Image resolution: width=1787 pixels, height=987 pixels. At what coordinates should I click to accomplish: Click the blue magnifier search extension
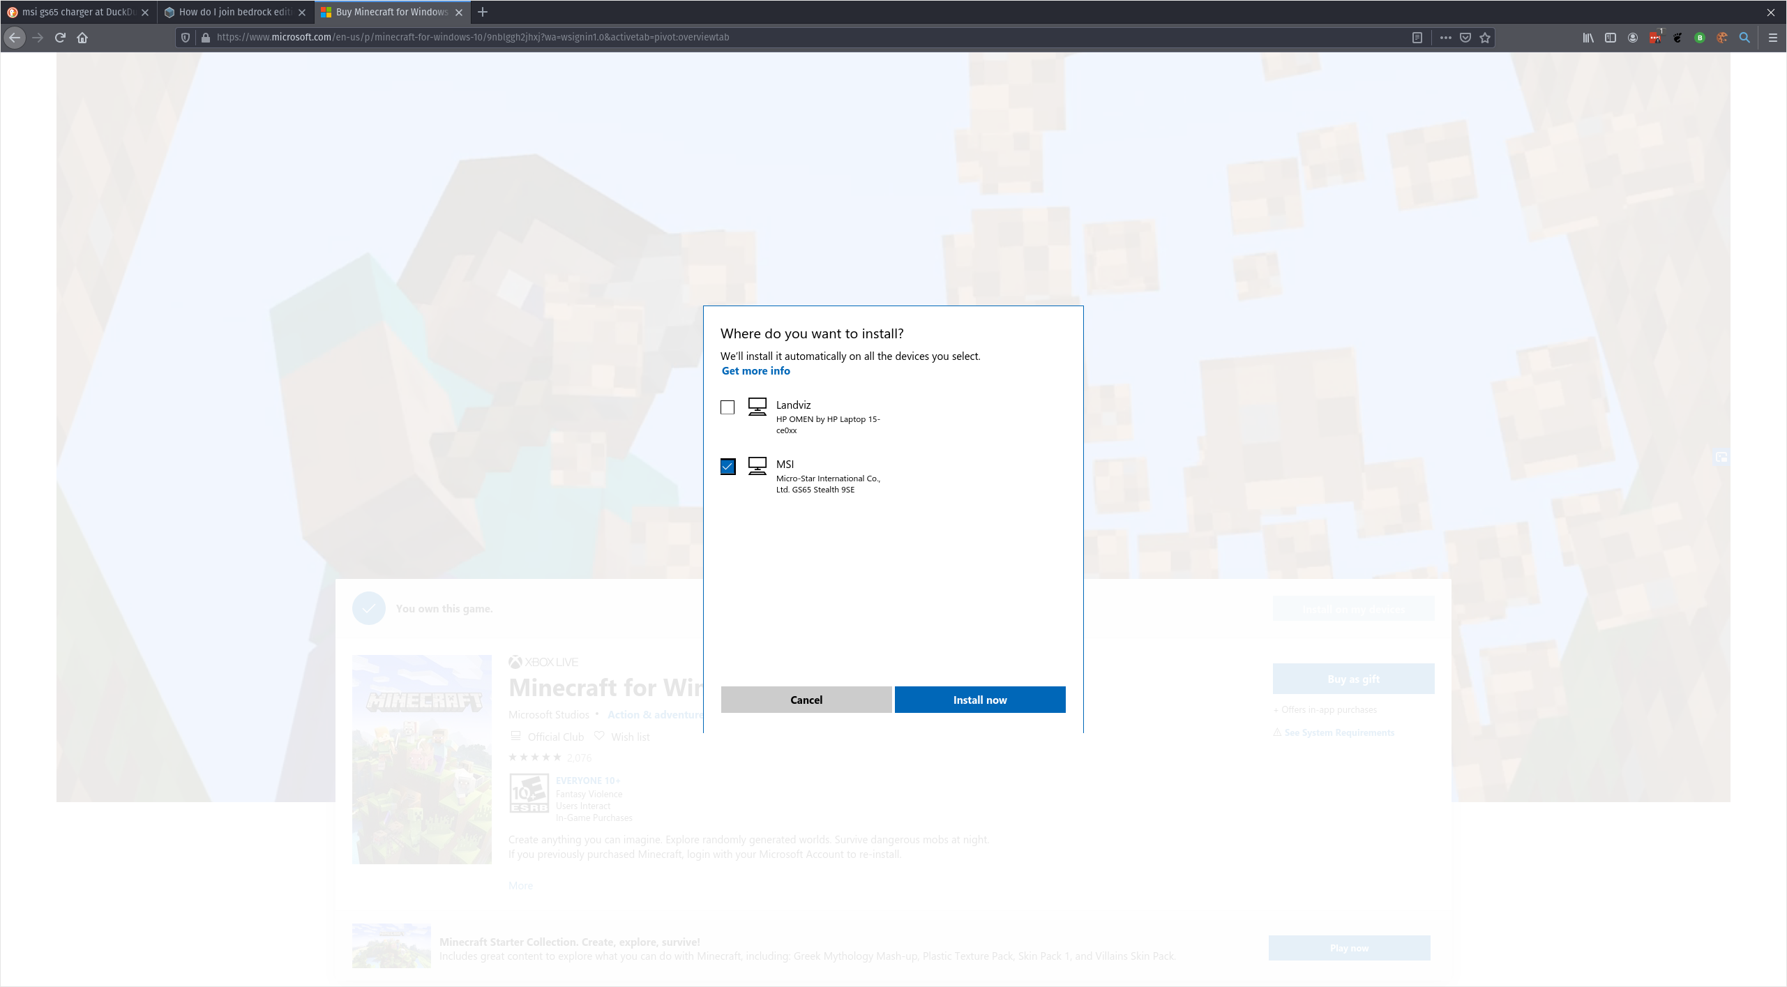tap(1744, 38)
